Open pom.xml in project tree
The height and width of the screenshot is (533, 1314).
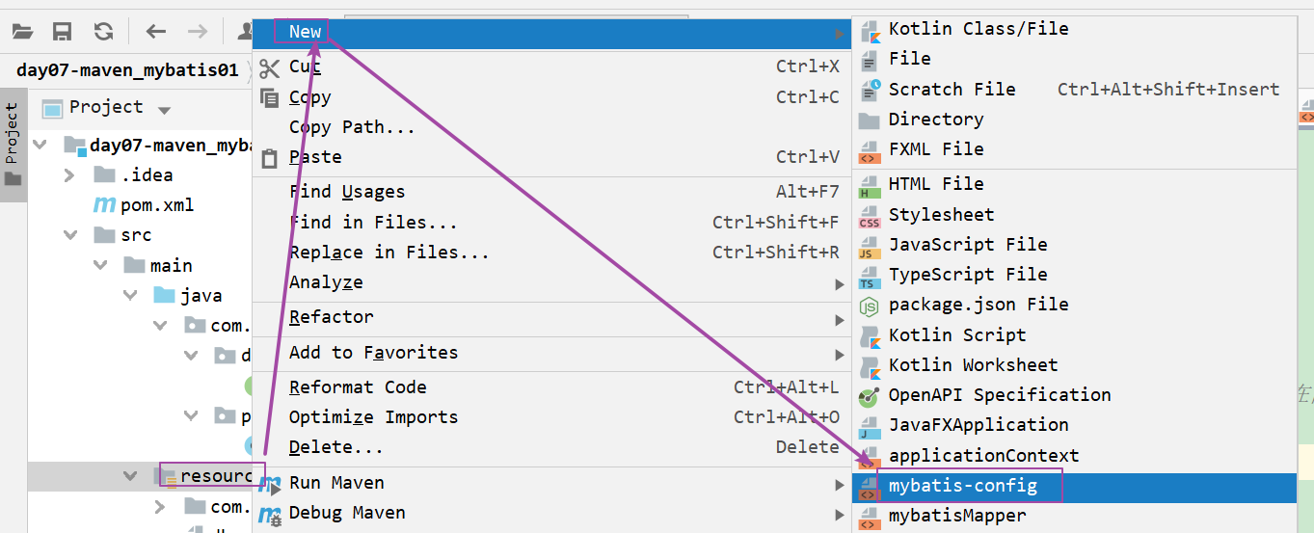(x=156, y=205)
